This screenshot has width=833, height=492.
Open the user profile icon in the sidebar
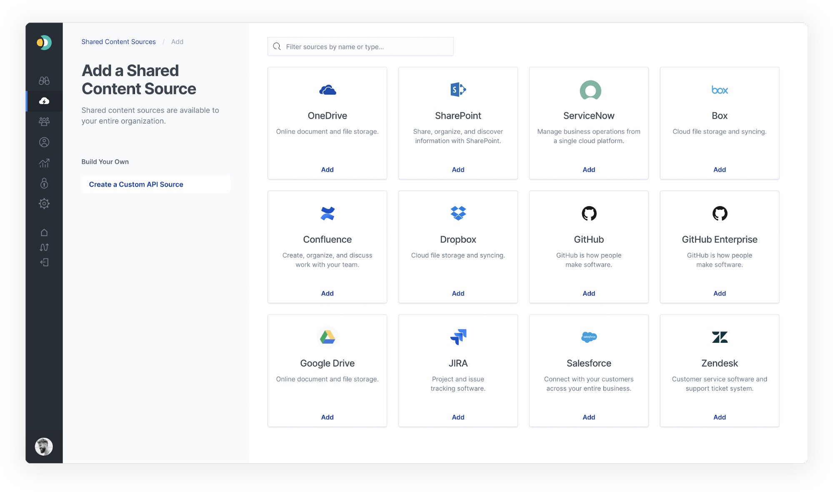(44, 142)
